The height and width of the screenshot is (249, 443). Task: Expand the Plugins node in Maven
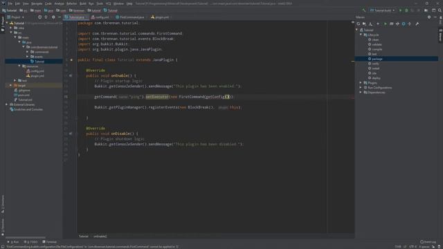[361, 83]
